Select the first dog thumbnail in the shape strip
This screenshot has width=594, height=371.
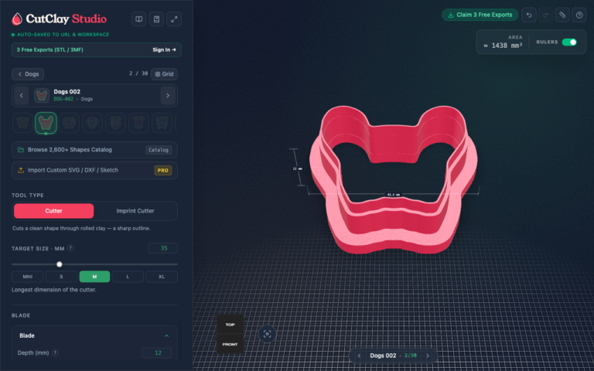22,123
